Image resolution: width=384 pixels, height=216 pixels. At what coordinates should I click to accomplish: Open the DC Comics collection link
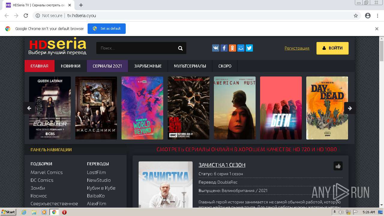pos(42,180)
